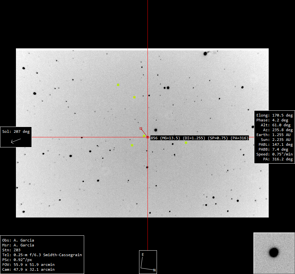Viewport: 295px width, 274px height.
Task: Click the Speed: 0.75"/min readout
Action: tap(274, 154)
